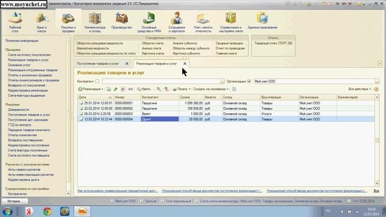Click the document list scroll down arrow
The height and width of the screenshot is (217, 386).
point(377,183)
